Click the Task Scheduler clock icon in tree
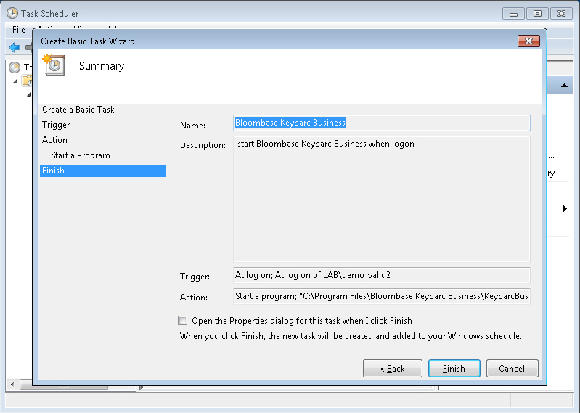 pyautogui.click(x=15, y=68)
